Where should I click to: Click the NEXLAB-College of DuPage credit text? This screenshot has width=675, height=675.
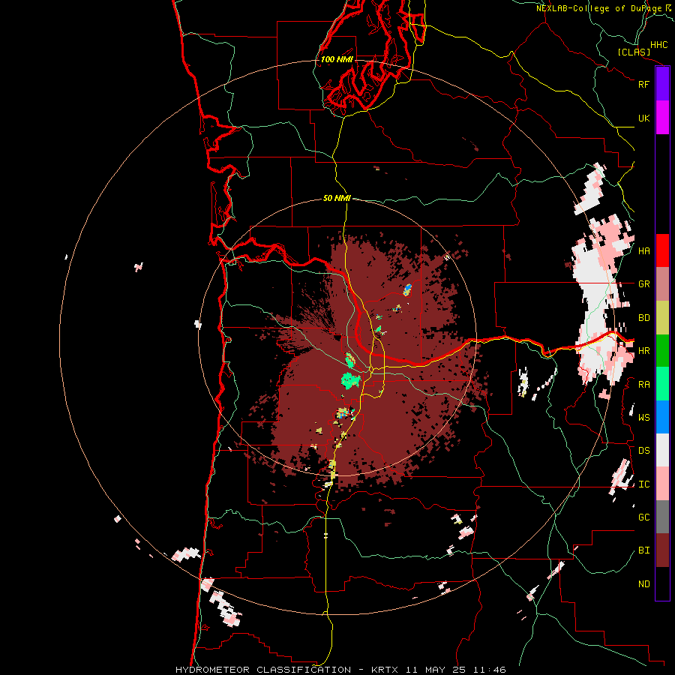coord(598,8)
